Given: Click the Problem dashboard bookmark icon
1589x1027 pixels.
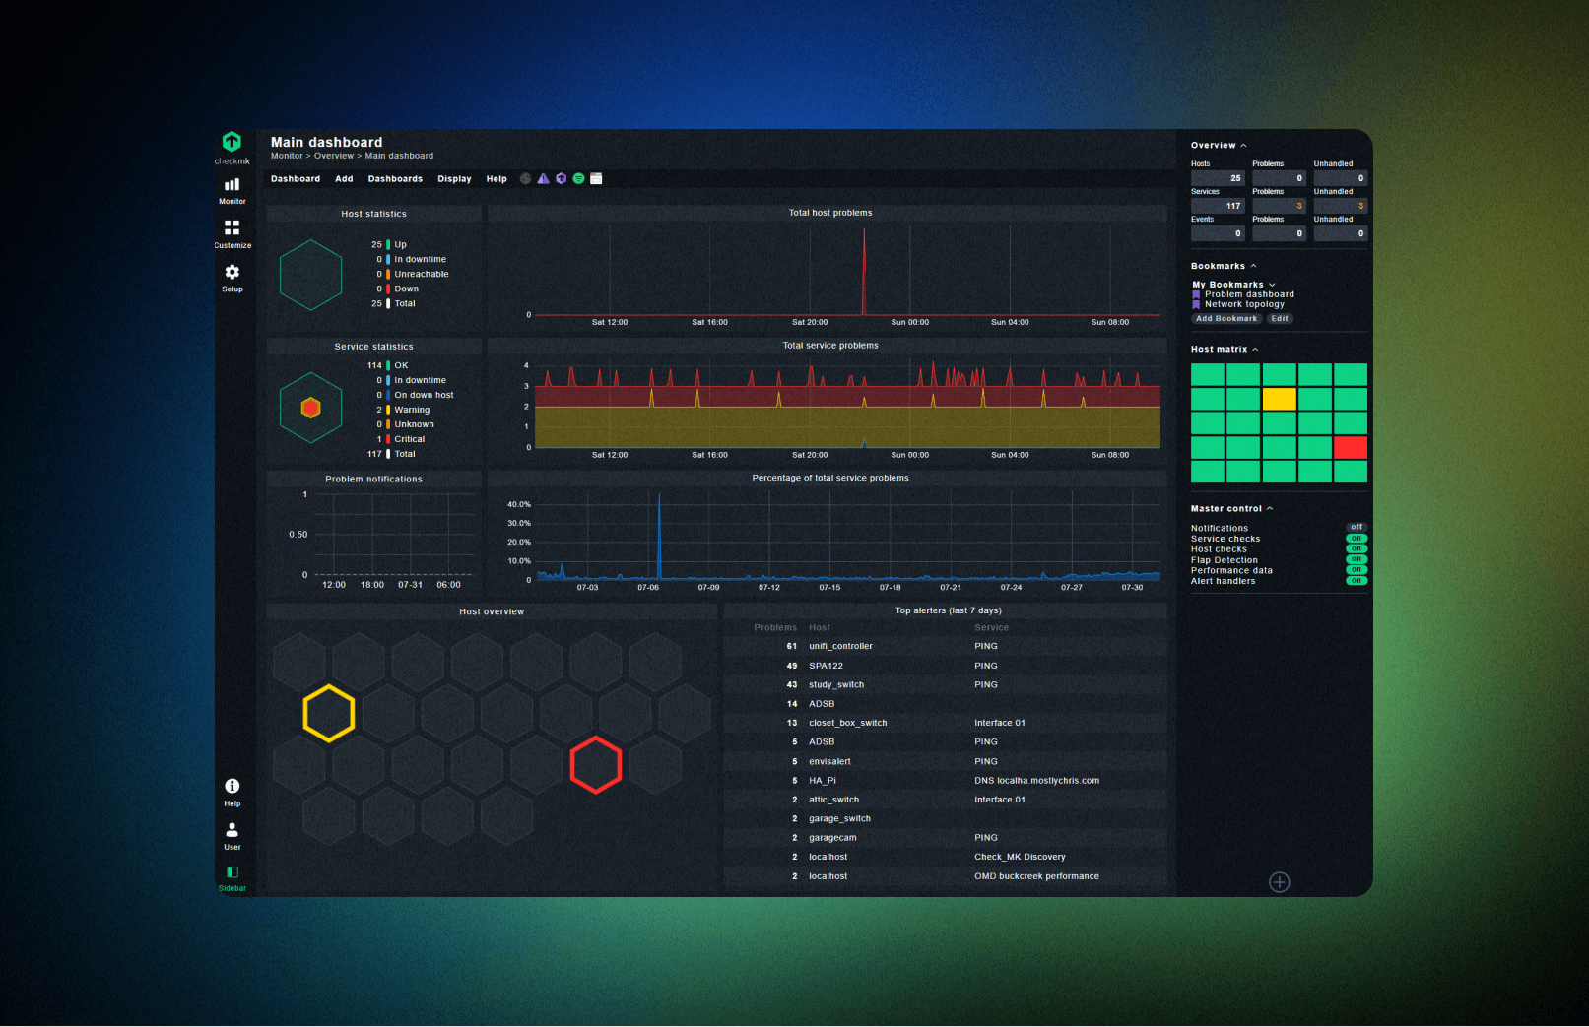Looking at the screenshot, I should [x=1196, y=294].
